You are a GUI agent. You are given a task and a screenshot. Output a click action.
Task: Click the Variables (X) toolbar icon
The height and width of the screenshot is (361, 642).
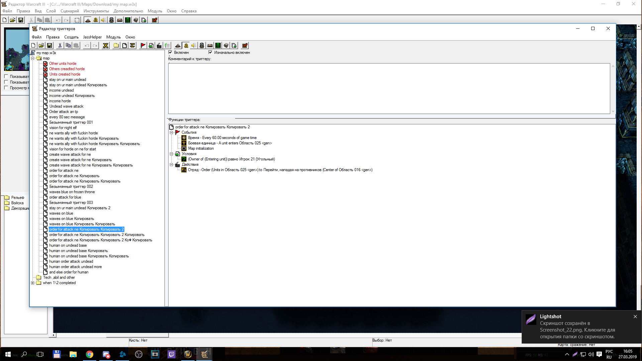tap(106, 46)
